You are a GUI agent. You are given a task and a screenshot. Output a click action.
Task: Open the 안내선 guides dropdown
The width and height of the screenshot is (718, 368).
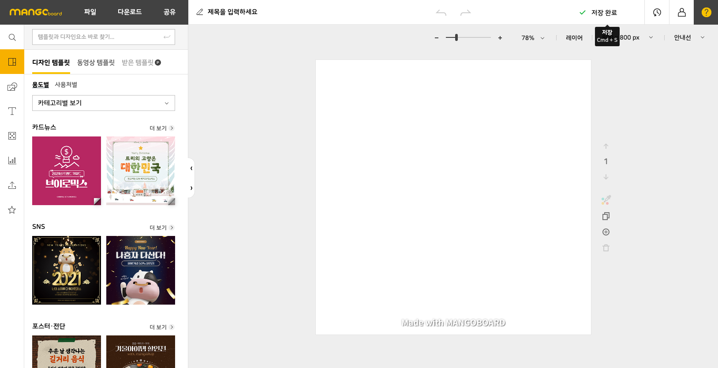point(689,37)
